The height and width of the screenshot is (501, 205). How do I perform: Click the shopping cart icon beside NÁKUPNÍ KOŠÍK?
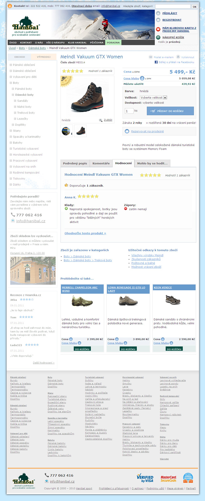pos(158,37)
